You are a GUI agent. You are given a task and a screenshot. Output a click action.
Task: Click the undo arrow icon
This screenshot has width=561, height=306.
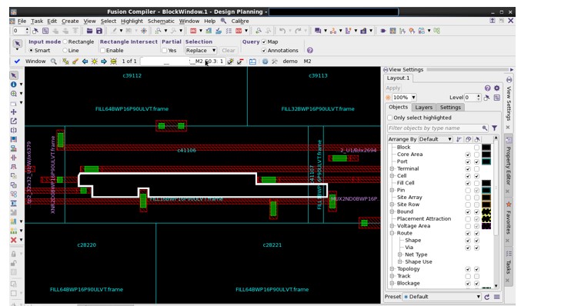[x=282, y=31]
